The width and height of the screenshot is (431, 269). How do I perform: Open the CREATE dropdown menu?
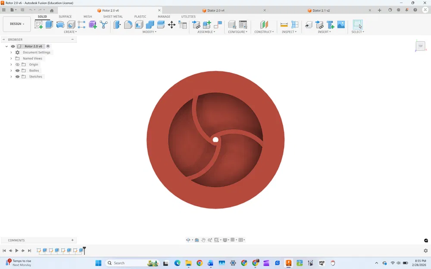(70, 32)
